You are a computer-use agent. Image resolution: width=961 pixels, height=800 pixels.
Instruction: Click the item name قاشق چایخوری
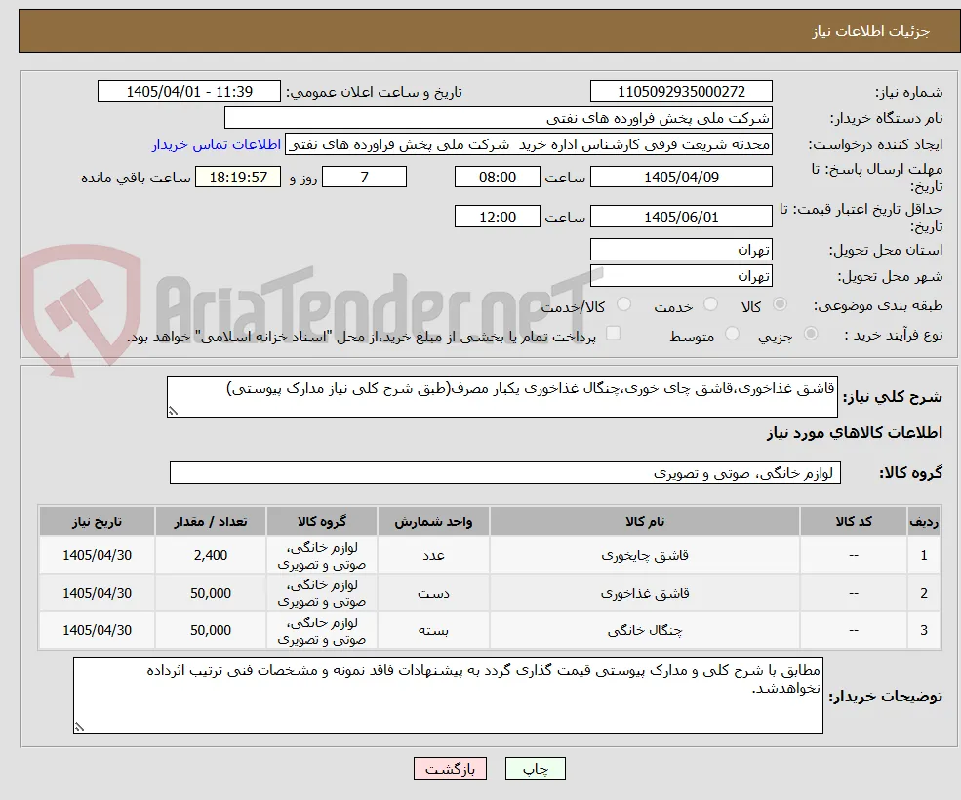point(645,555)
